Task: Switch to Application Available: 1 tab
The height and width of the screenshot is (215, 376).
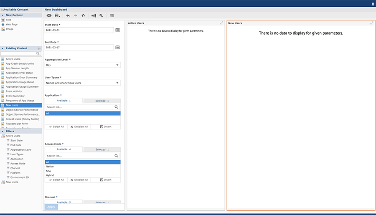Action: 64,101
